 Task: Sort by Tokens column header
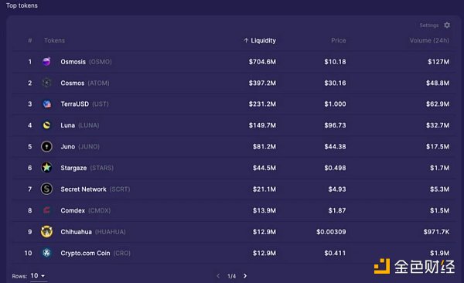pyautogui.click(x=54, y=40)
